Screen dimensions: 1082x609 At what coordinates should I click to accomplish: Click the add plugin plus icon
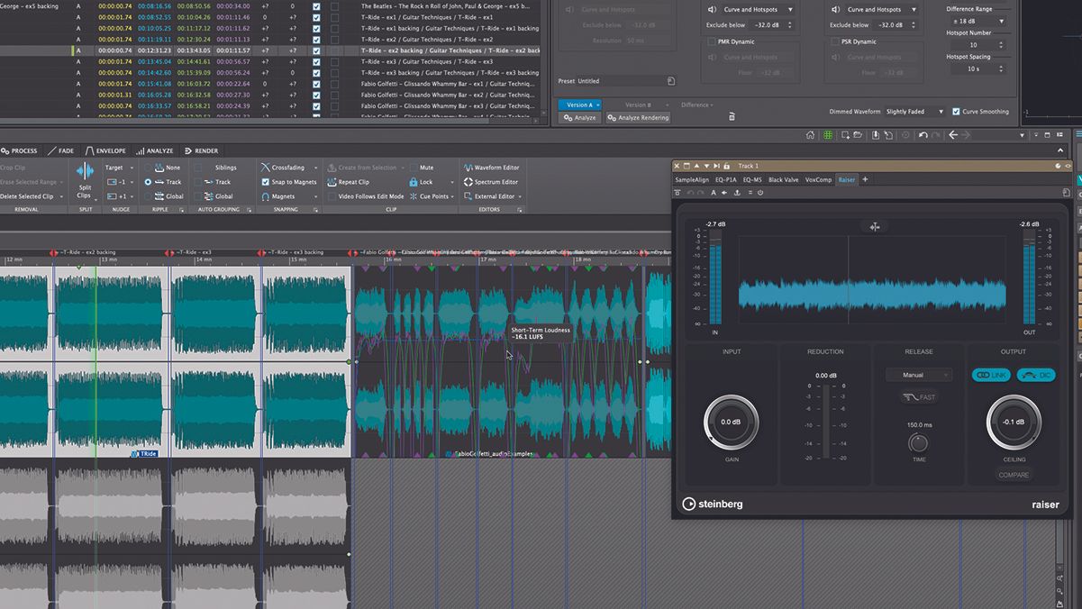pyautogui.click(x=865, y=179)
